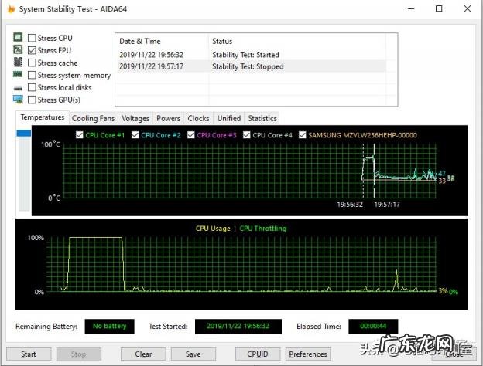Click the blue graph scale slider handle

pyautogui.click(x=24, y=134)
